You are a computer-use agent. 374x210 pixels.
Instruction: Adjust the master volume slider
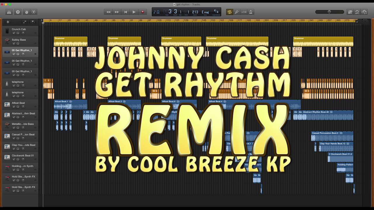point(330,12)
